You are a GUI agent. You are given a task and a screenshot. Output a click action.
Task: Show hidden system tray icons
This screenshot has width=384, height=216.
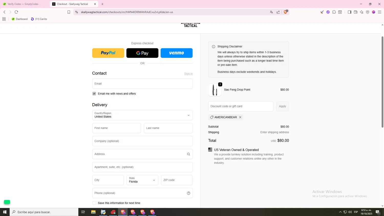[340, 212]
